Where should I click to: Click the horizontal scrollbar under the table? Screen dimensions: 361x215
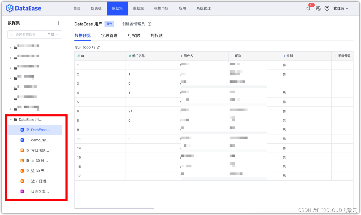(x=114, y=208)
